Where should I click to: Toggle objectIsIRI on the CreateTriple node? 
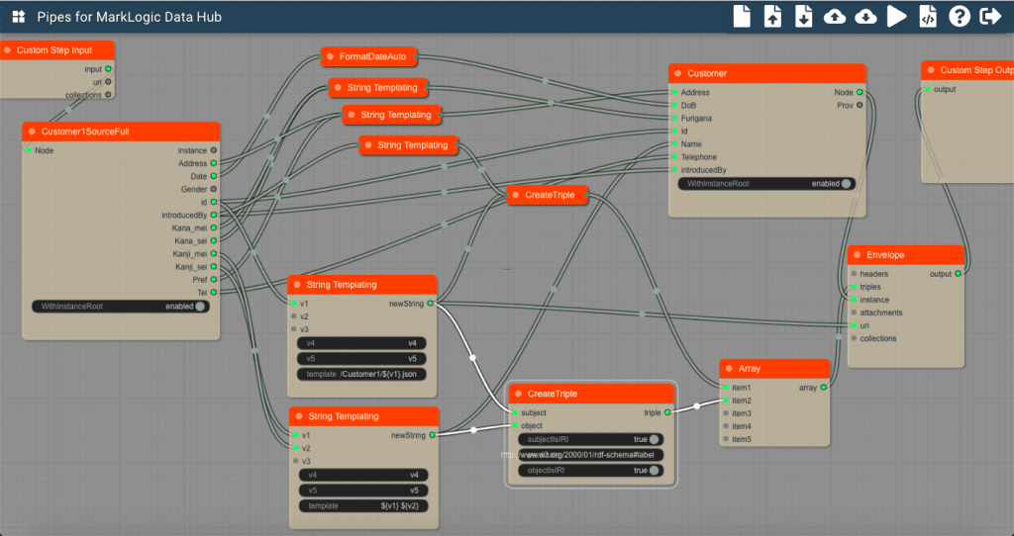coord(655,471)
